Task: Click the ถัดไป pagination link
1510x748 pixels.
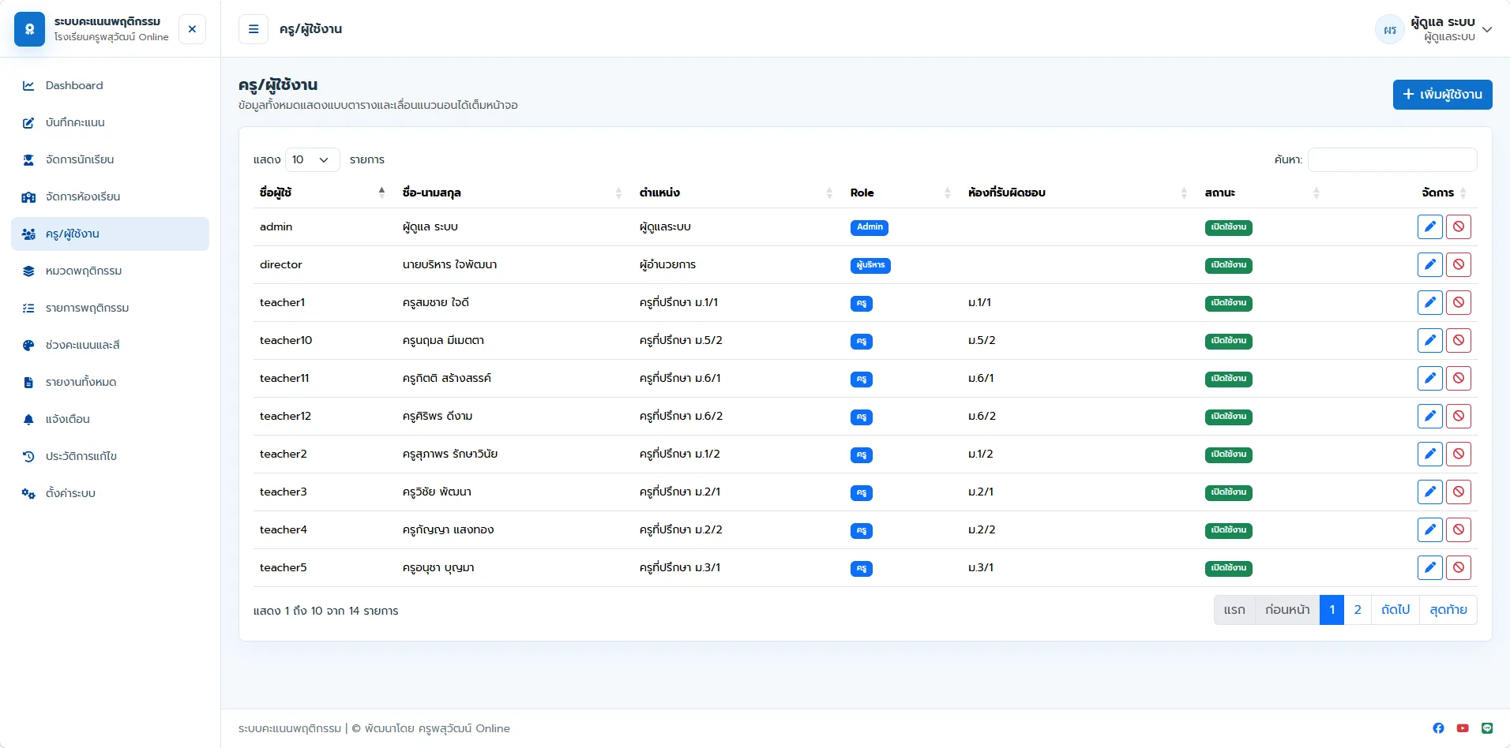Action: click(1395, 610)
